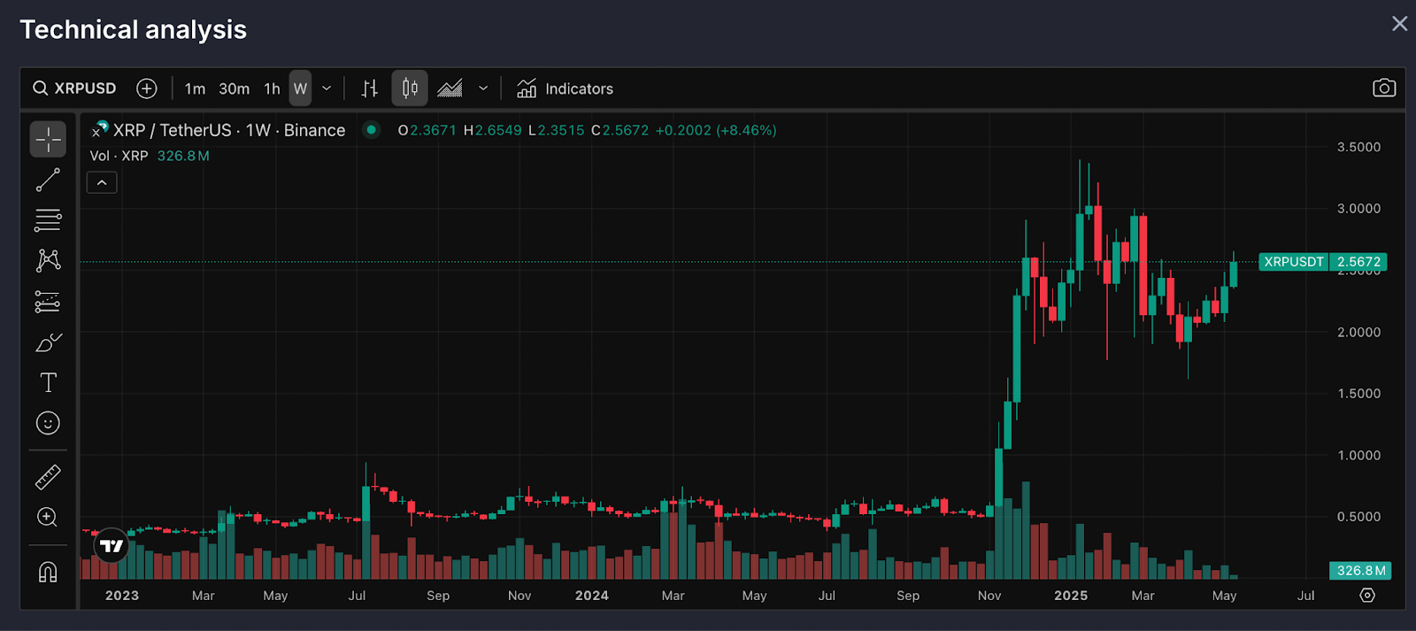Select the Text annotation tool
Screen dimensions: 1416x631
pos(48,382)
